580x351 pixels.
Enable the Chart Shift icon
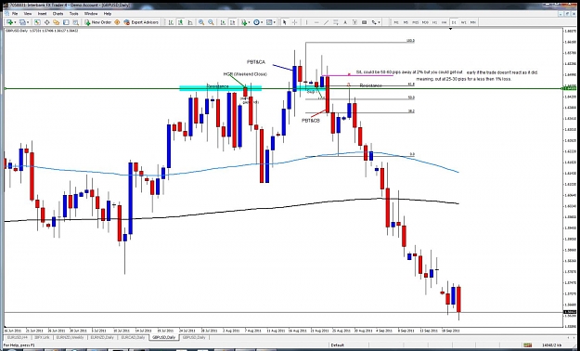click(x=233, y=22)
